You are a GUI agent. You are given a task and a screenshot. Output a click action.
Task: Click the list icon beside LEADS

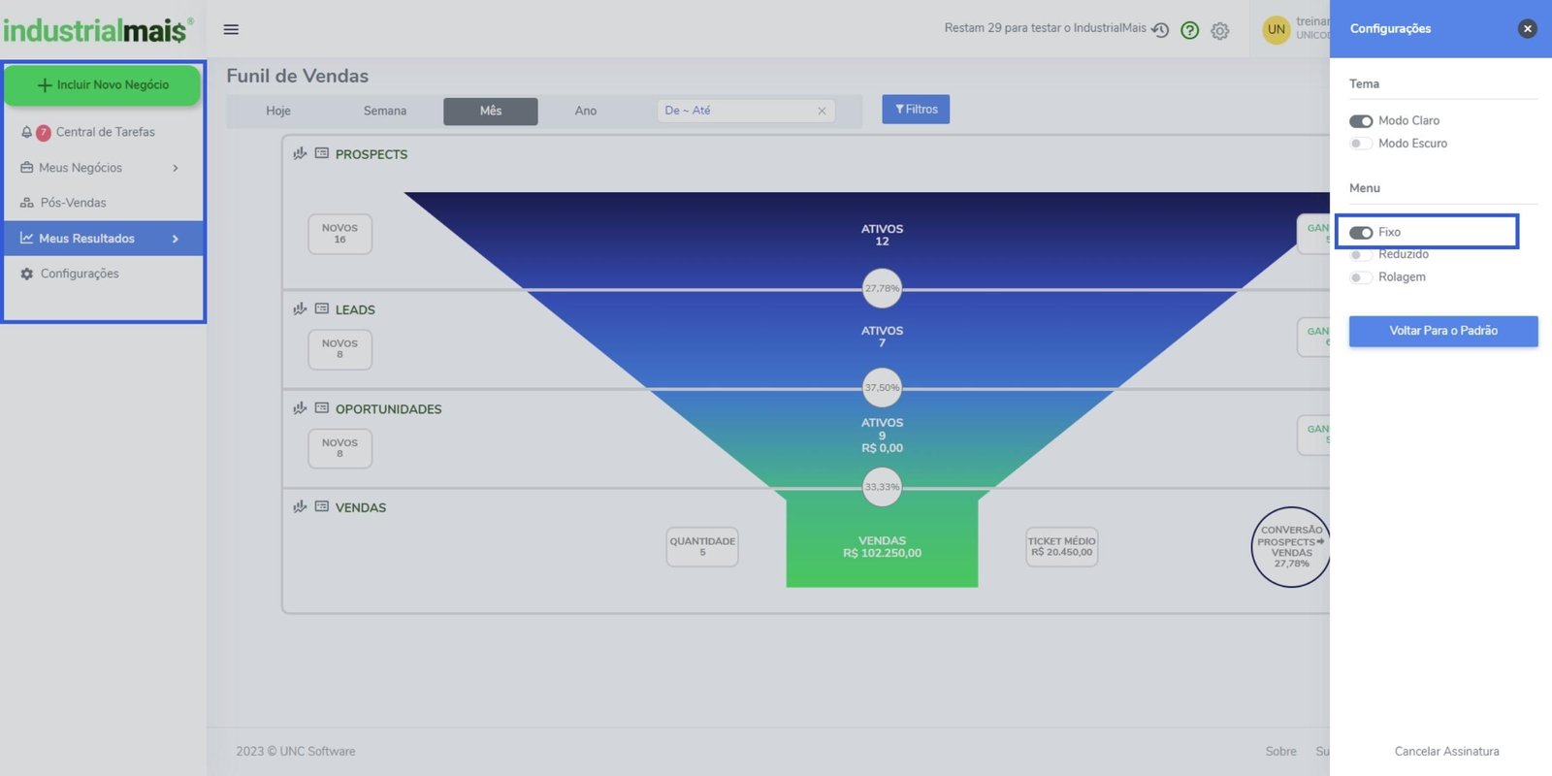[x=322, y=309]
